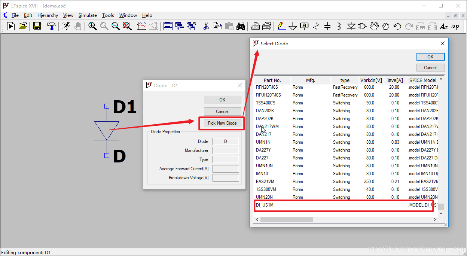Image resolution: width=467 pixels, height=256 pixels.
Task: Open the Window menu
Action: (x=128, y=15)
